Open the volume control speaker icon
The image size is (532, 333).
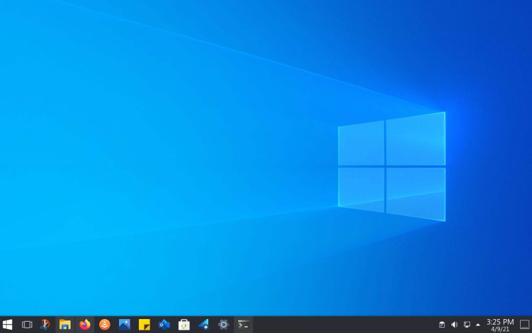click(x=454, y=324)
